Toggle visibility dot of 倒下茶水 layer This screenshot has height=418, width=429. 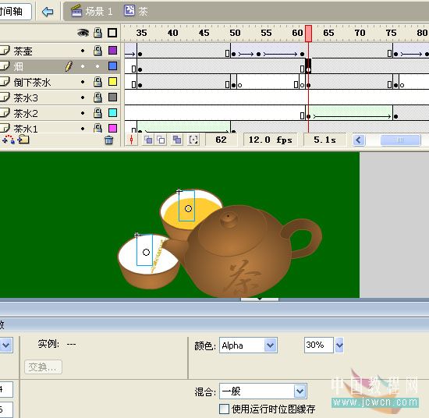point(83,82)
